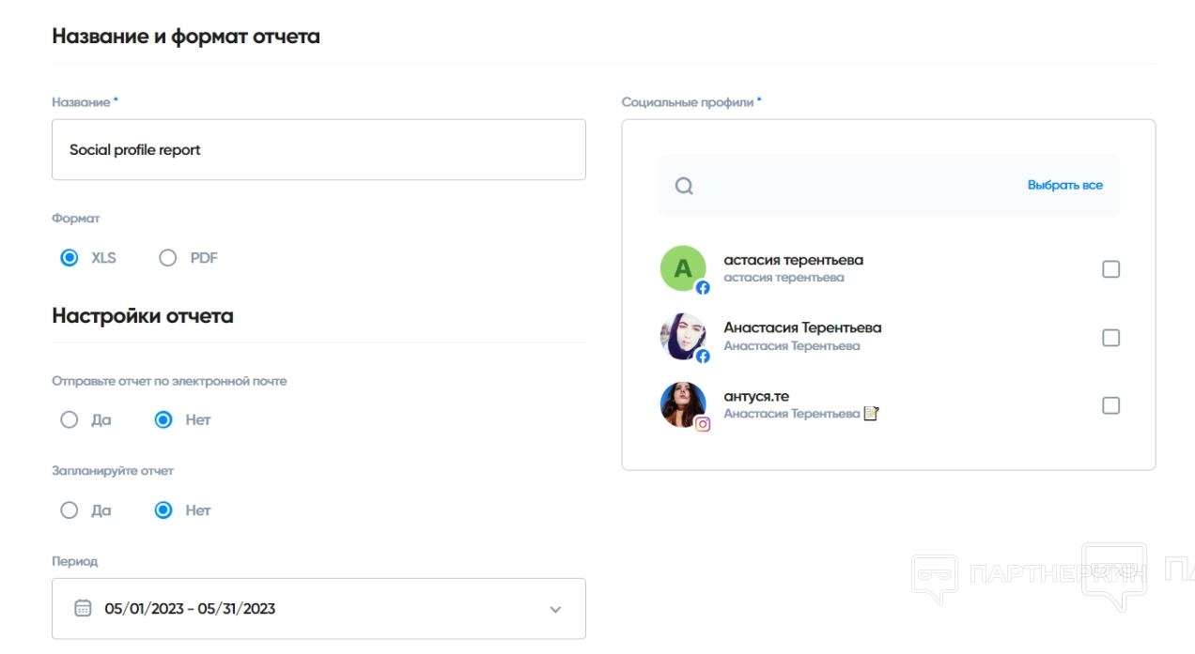Check the box for антуся.те profile
Screen dimensions: 1195x654
pos(1110,405)
